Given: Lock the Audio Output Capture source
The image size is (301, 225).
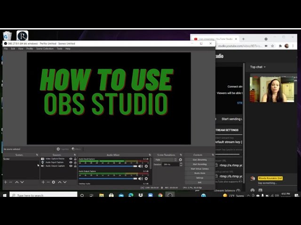Looking at the screenshot, I should click(x=75, y=166).
